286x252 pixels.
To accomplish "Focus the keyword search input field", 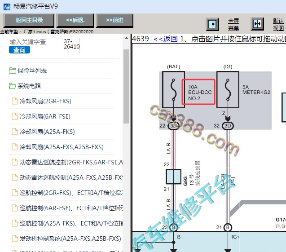I will pyautogui.click(x=28, y=42).
